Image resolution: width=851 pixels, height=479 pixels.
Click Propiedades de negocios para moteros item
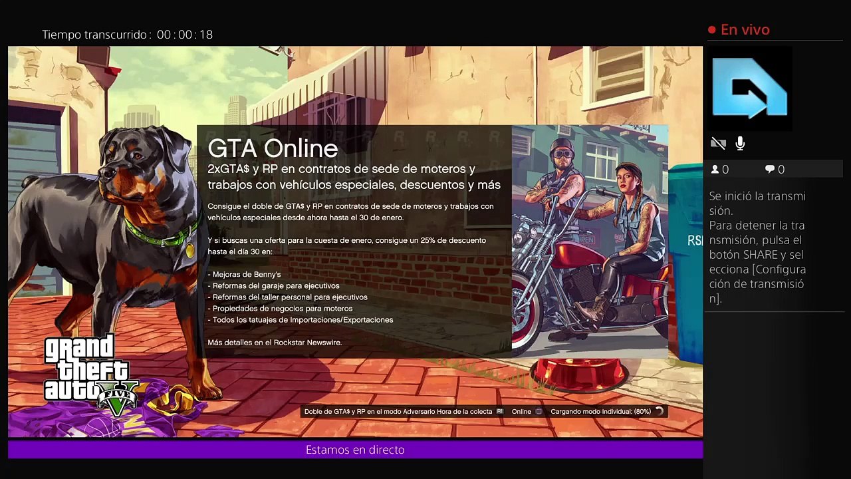[280, 308]
